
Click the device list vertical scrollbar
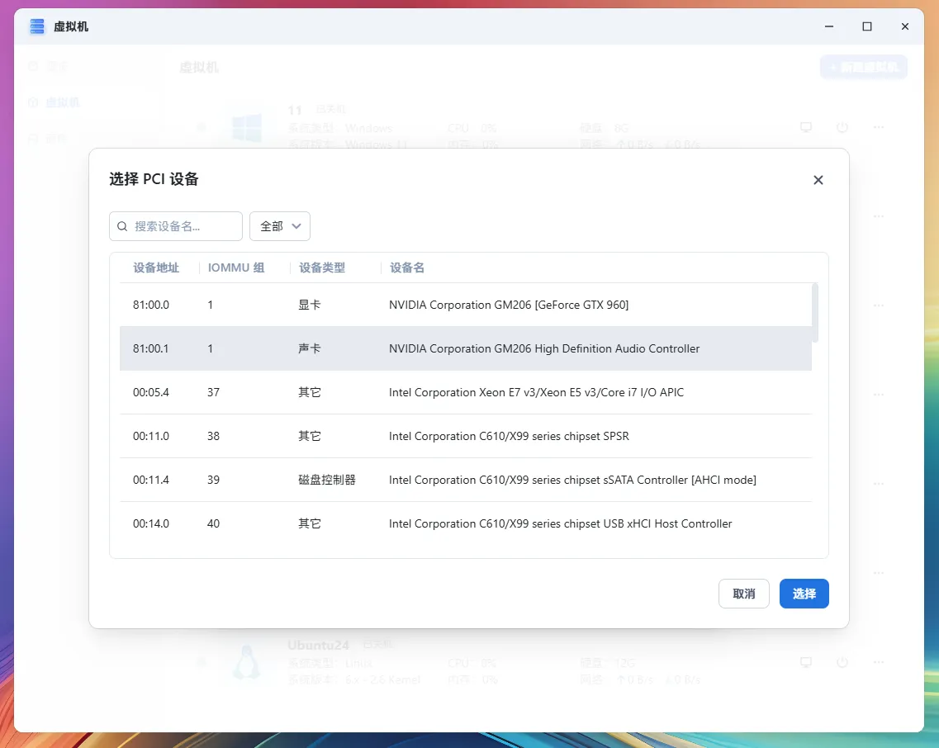click(x=815, y=313)
